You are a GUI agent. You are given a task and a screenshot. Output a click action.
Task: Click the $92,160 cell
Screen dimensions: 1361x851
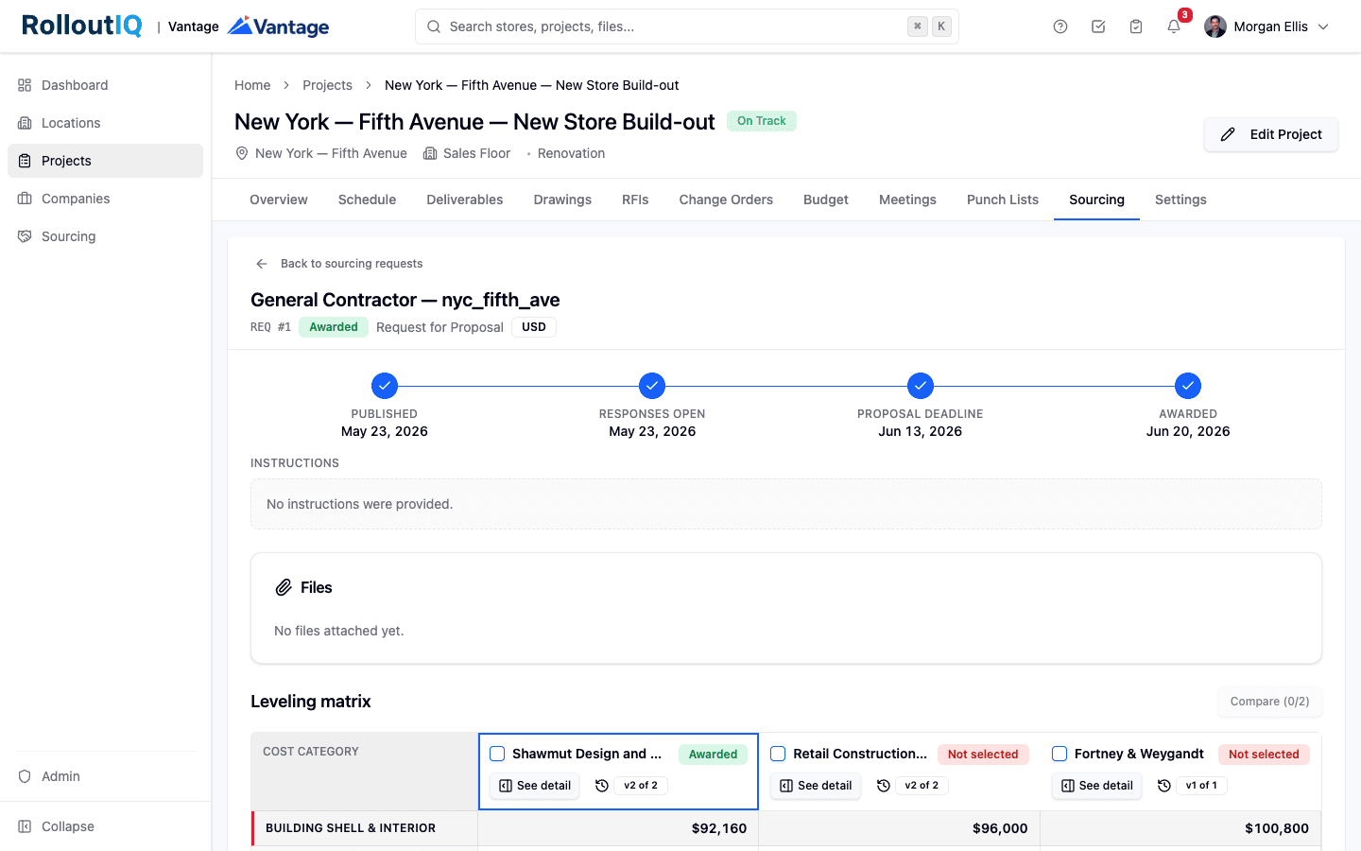pos(618,828)
